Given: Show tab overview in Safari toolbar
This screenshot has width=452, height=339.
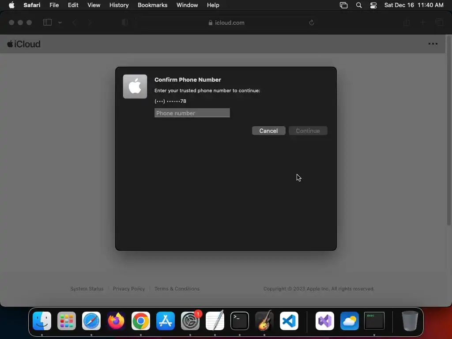Looking at the screenshot, I should (439, 23).
